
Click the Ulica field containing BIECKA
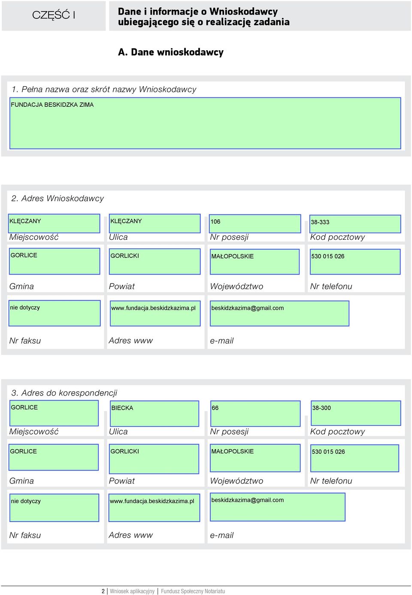[154, 414]
